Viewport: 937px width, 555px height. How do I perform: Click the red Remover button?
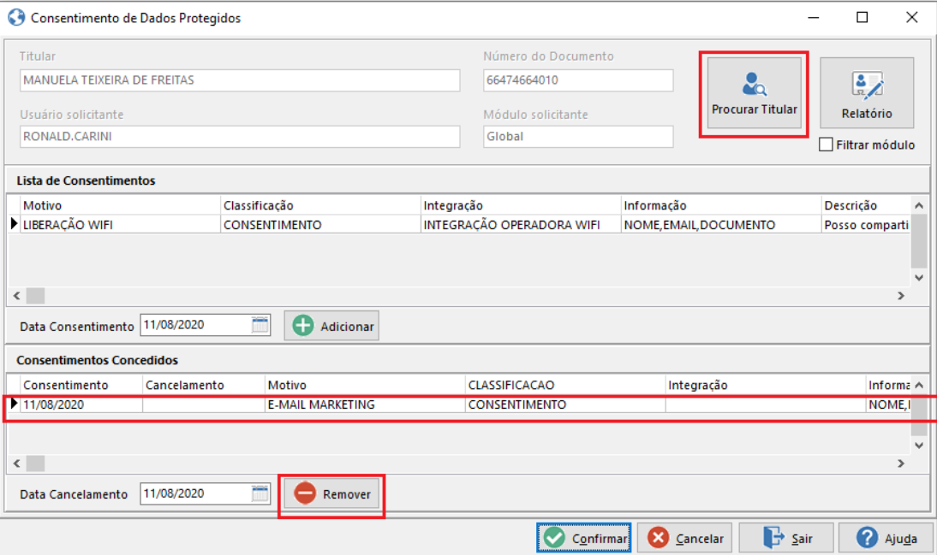click(x=331, y=494)
